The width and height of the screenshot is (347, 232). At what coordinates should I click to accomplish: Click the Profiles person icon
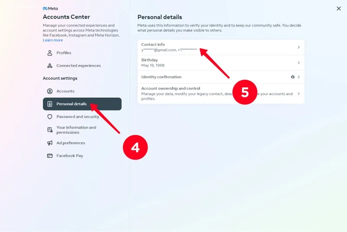point(50,53)
